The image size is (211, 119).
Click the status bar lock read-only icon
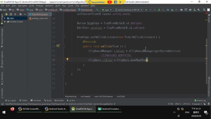pos(204,104)
